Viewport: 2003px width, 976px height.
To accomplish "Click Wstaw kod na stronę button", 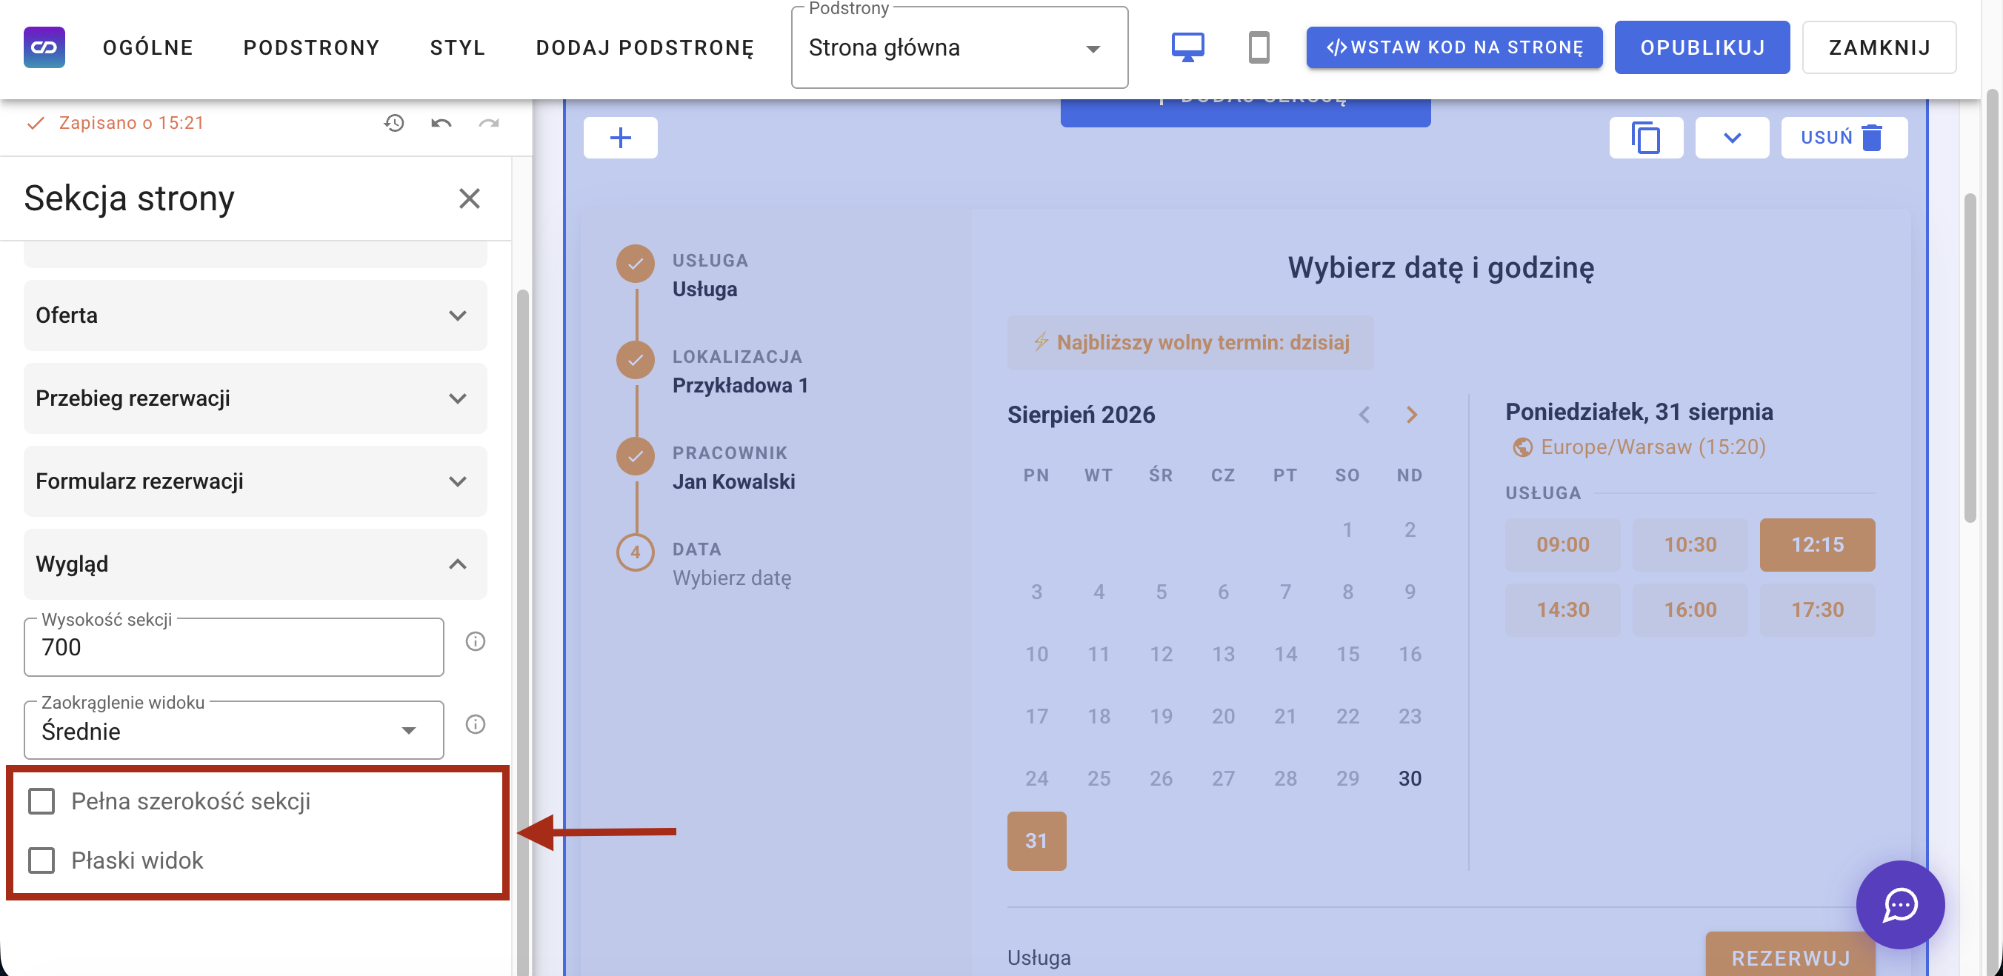I will (x=1454, y=47).
